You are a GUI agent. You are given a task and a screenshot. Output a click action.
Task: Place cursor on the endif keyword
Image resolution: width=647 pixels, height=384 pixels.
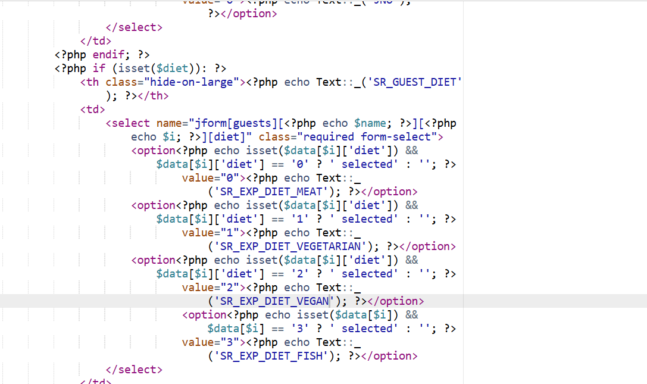pyautogui.click(x=108, y=55)
